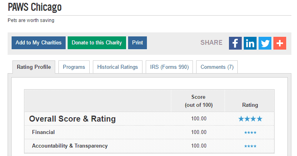Image resolution: width=297 pixels, height=156 pixels.
Task: Donate to this Charity button
Action: 97,43
